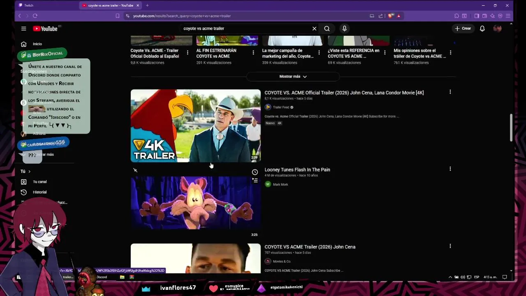The width and height of the screenshot is (526, 296).
Task: Play the Looney Tunes Flash In The Pain thumbnail
Action: coord(196,203)
